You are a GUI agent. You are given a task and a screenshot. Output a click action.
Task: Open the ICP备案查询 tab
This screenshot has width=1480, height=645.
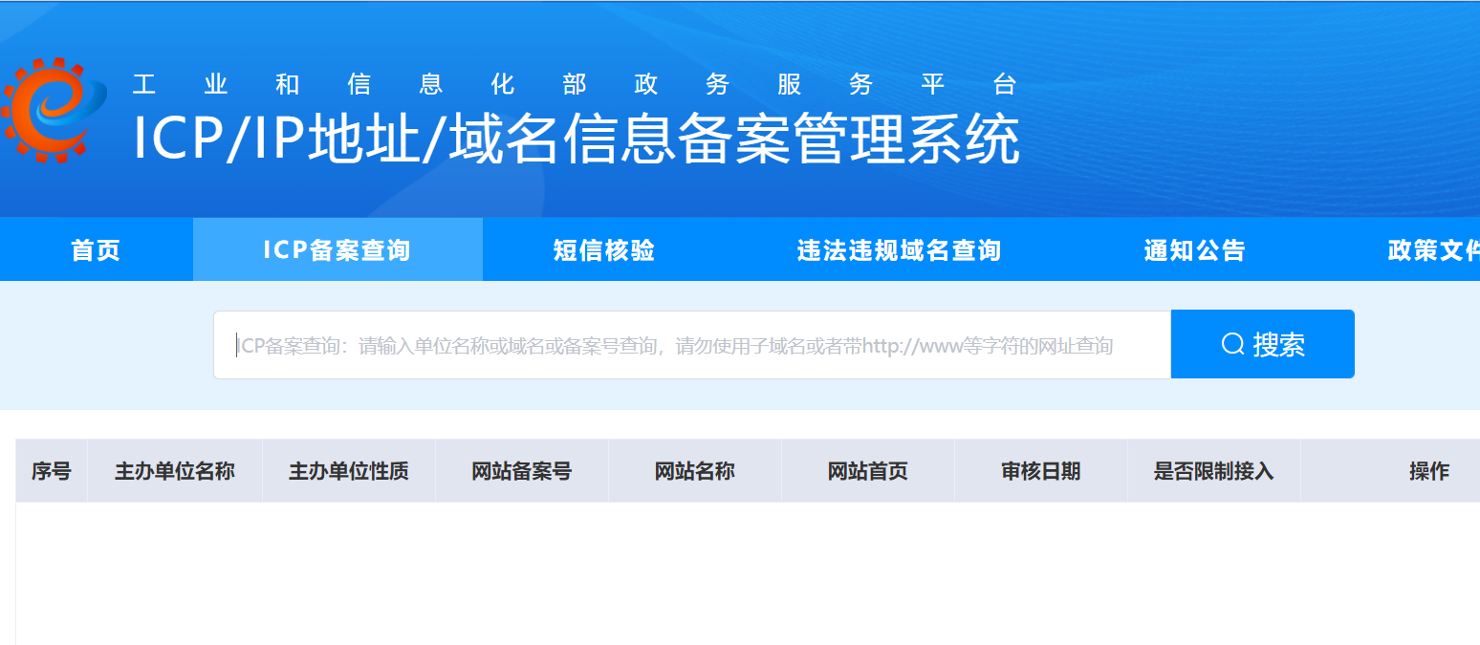[337, 250]
